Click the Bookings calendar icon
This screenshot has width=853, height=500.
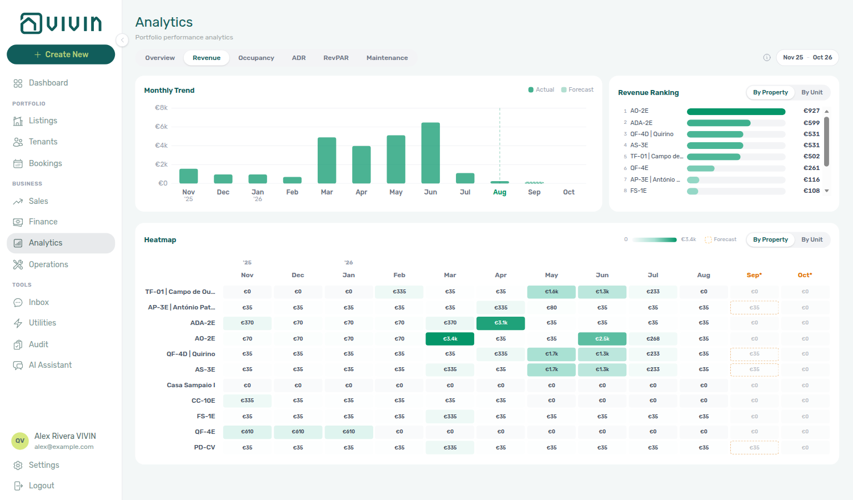click(18, 164)
